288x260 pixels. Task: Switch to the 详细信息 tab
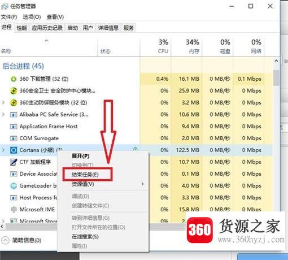click(108, 28)
